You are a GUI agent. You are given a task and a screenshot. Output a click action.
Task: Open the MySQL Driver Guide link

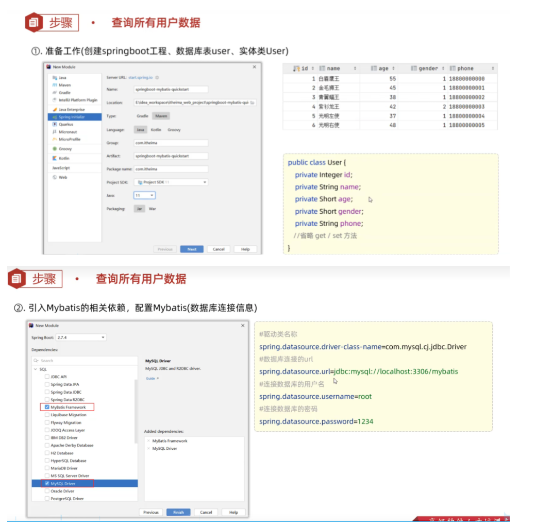coord(152,378)
